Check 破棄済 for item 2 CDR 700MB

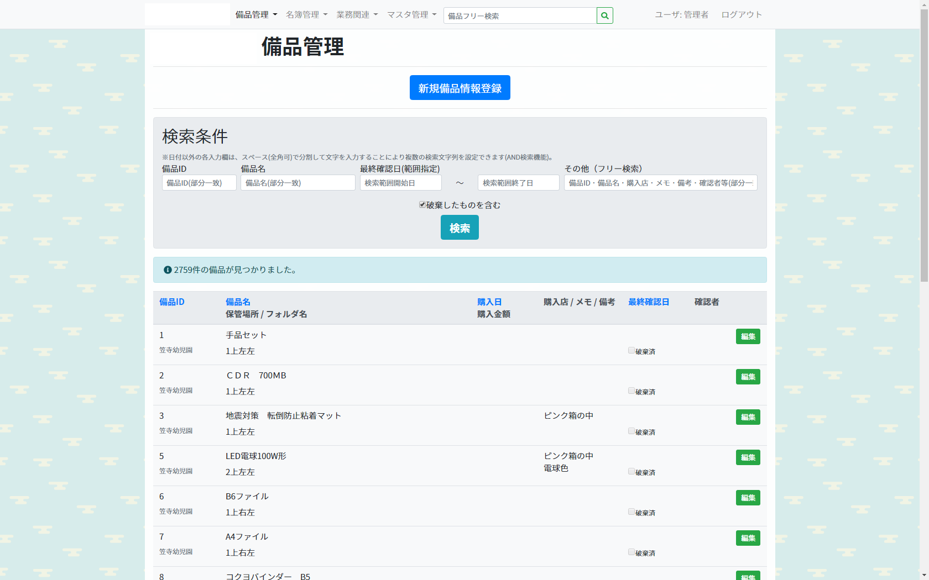(x=631, y=391)
